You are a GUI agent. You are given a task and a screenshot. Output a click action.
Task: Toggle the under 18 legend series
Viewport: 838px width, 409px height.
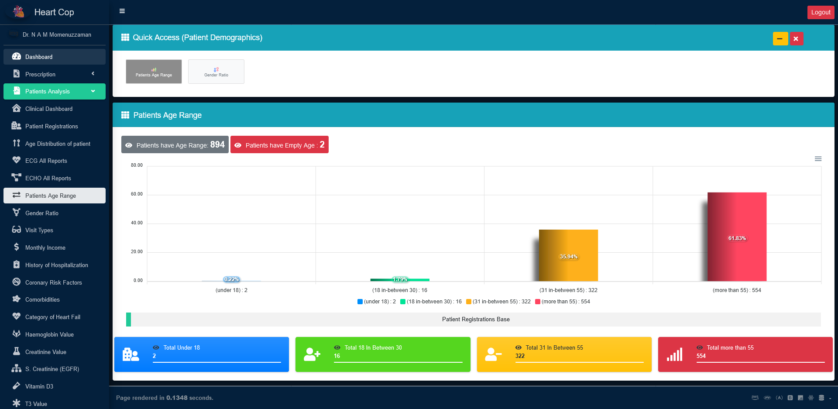376,302
